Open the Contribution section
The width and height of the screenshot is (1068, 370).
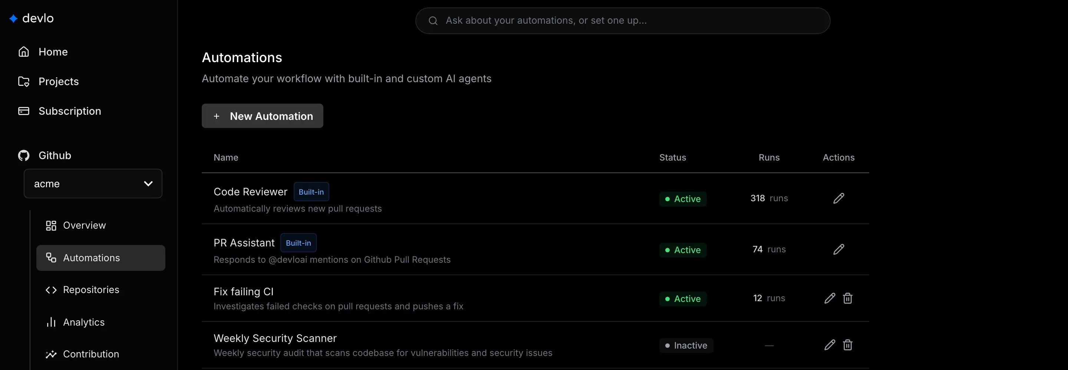pos(82,354)
